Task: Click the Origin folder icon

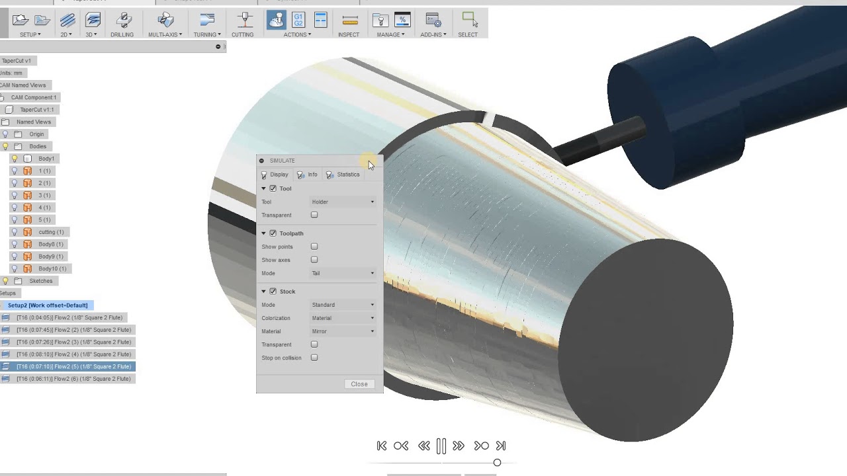Action: (18, 134)
